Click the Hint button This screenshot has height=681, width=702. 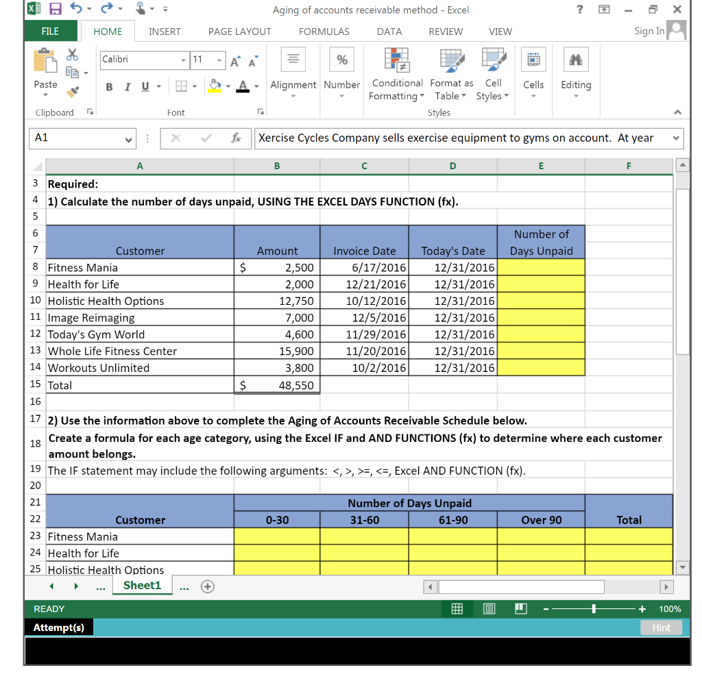click(660, 627)
